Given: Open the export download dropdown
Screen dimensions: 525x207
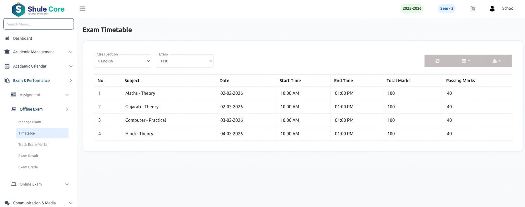Looking at the screenshot, I should pyautogui.click(x=496, y=61).
